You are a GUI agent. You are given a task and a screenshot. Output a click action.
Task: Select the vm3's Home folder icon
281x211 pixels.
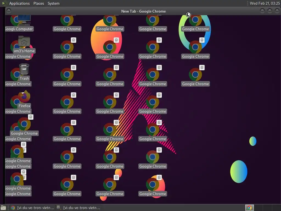tap(24, 45)
